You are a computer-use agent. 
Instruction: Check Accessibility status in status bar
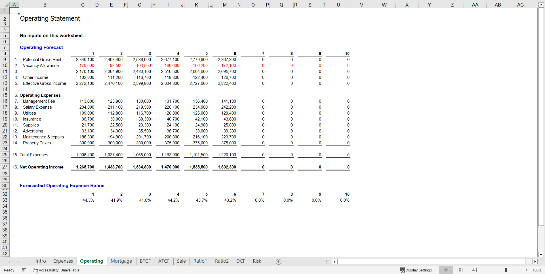(x=56, y=270)
